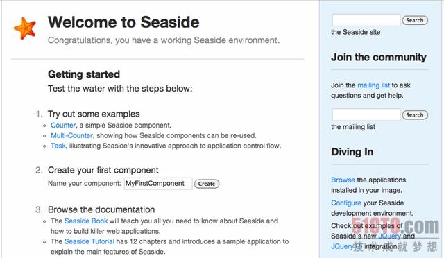444x258 pixels.
Task: Click the Seaside site search field
Action: (x=366, y=20)
